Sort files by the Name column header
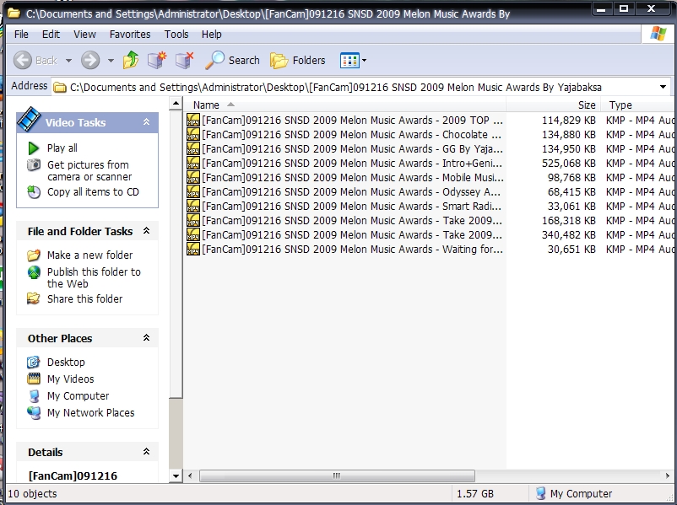Screen dimensions: 677x505 tap(345, 105)
